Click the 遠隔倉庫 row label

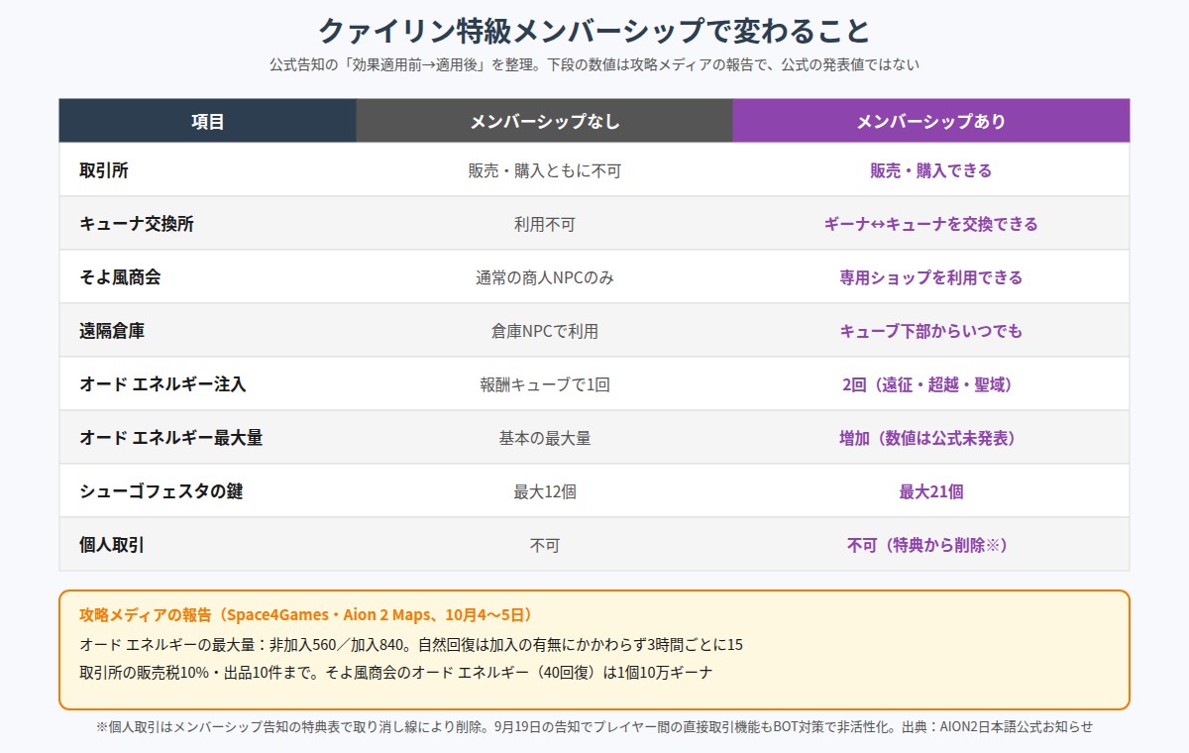(x=112, y=331)
